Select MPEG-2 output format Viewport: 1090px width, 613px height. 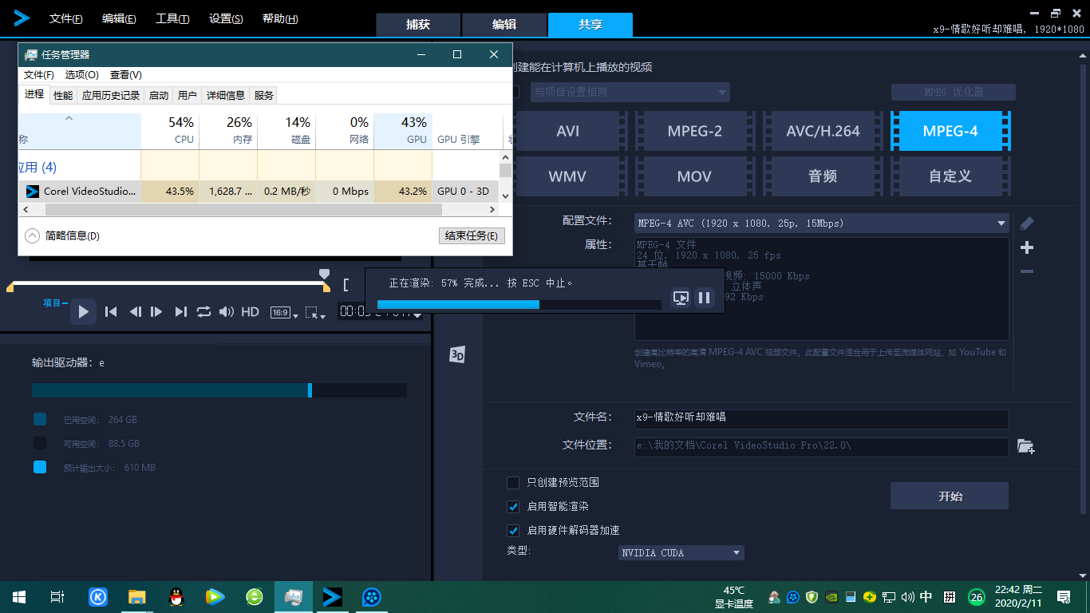click(x=695, y=131)
